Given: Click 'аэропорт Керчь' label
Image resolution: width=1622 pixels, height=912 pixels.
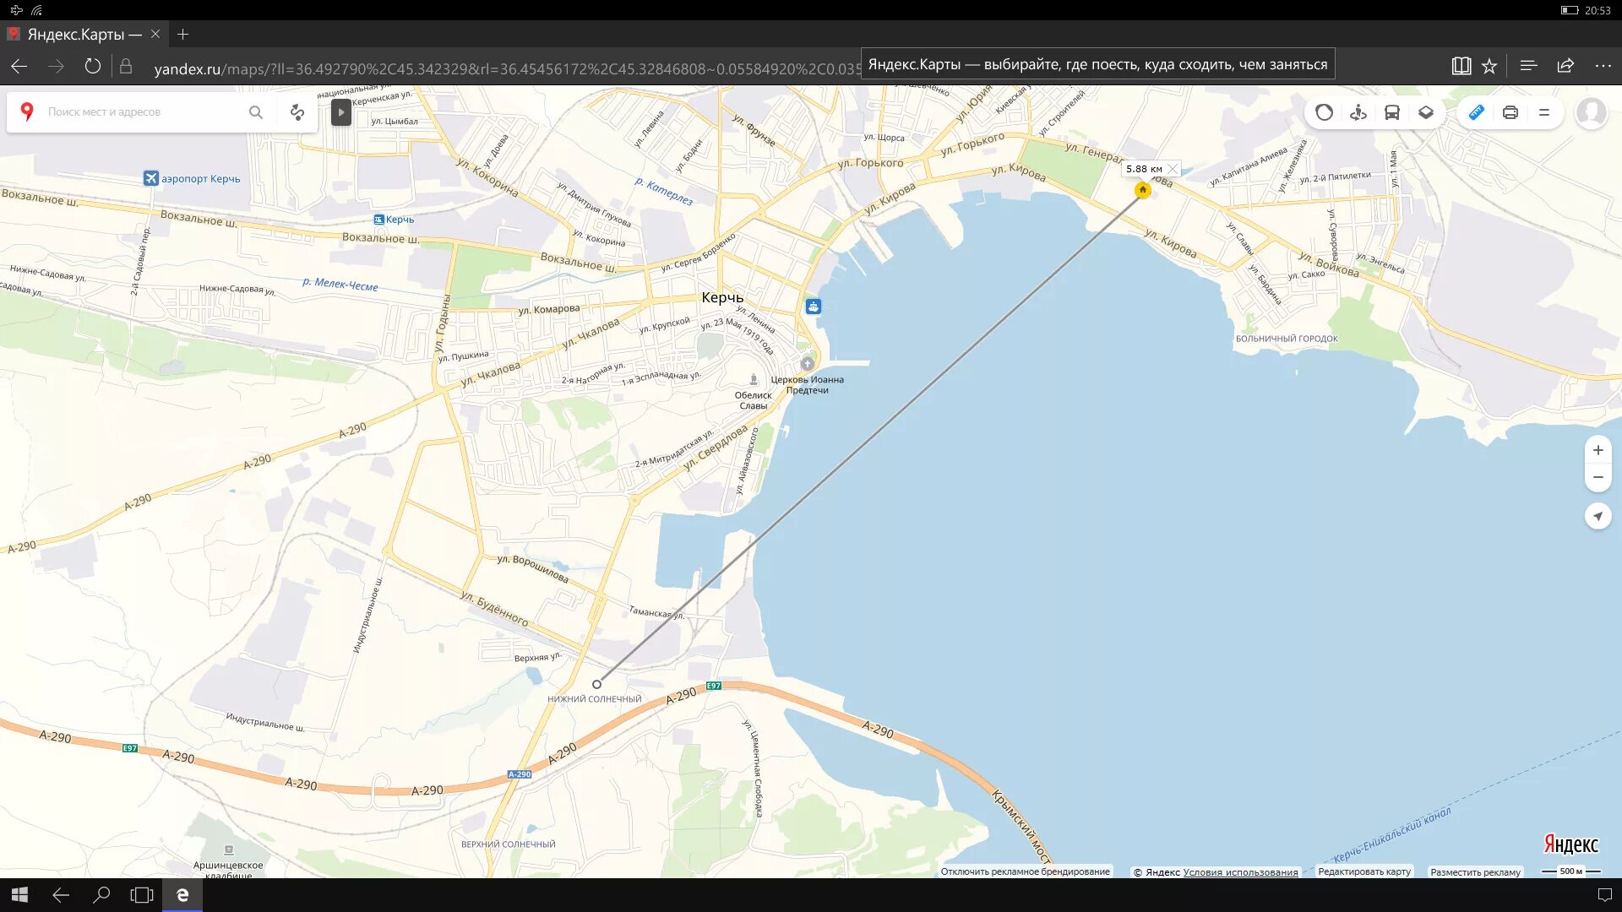Looking at the screenshot, I should tap(201, 179).
